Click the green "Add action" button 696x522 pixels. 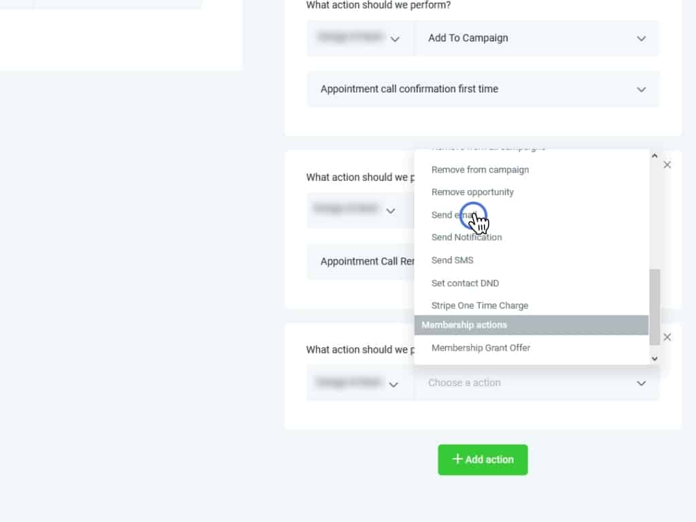point(483,459)
